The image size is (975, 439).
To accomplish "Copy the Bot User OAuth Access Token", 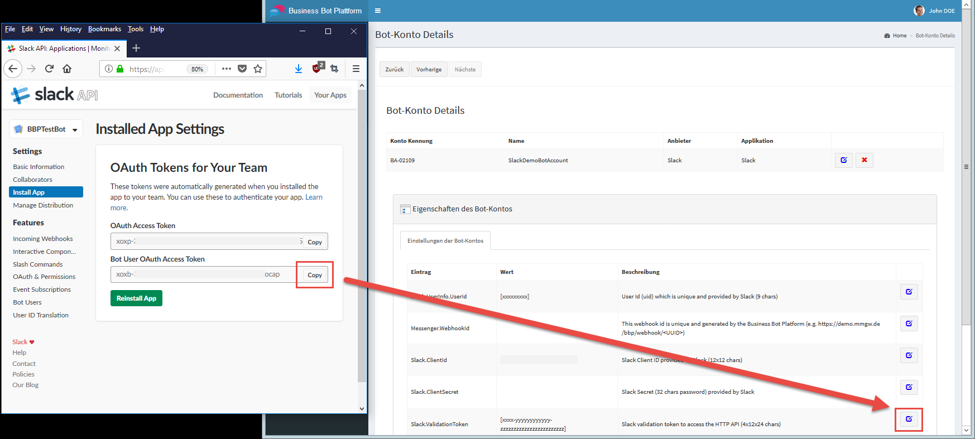I will [315, 275].
